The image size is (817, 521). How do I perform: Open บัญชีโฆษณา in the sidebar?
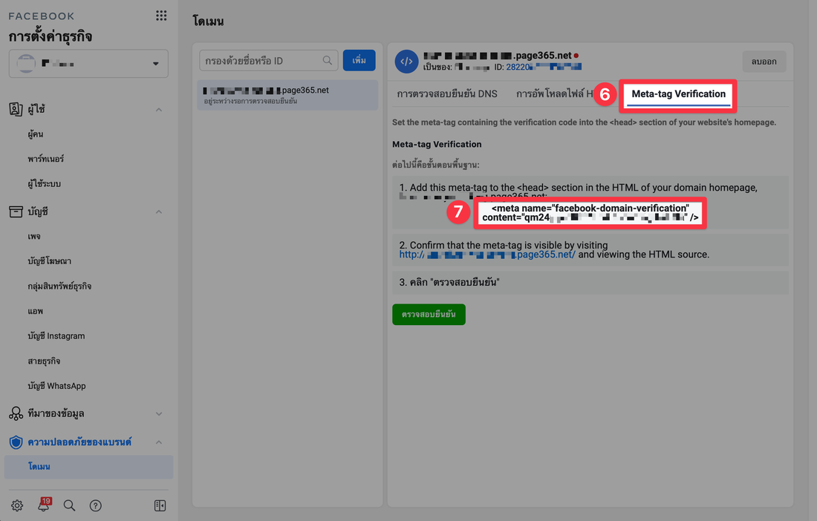tap(50, 260)
